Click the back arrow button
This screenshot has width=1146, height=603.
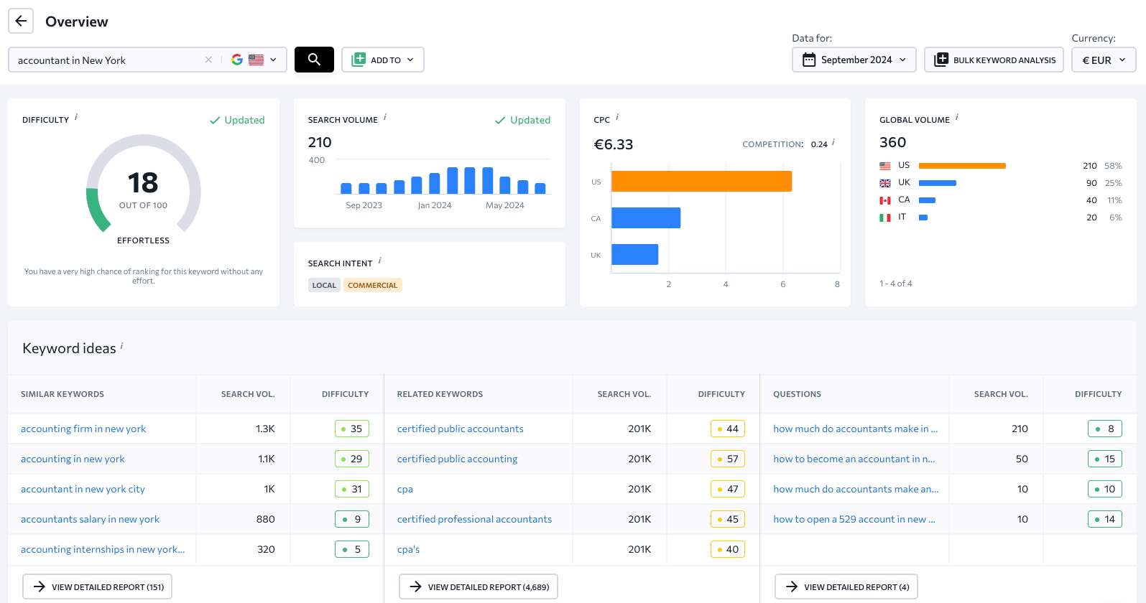(x=21, y=22)
